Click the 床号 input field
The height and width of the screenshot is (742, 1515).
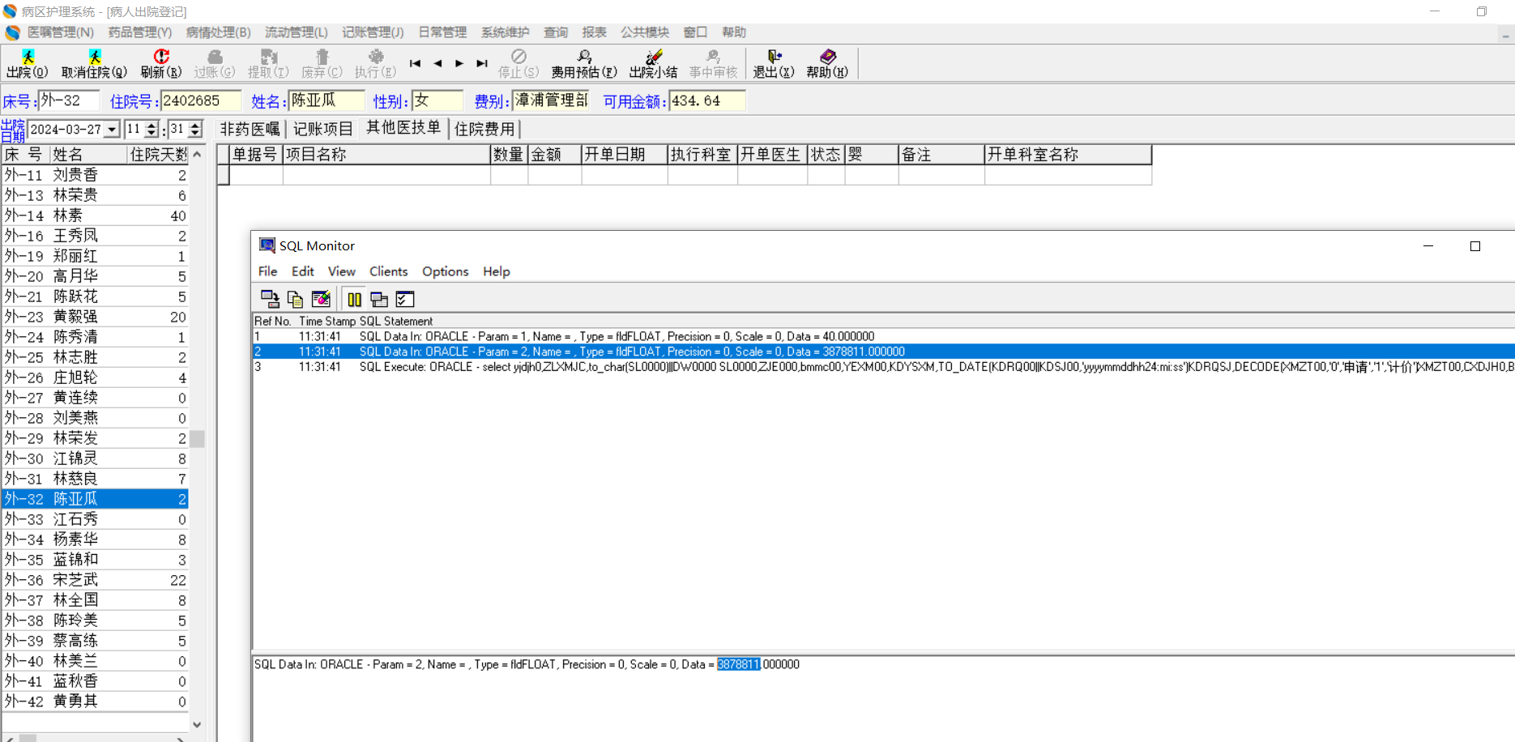69,100
